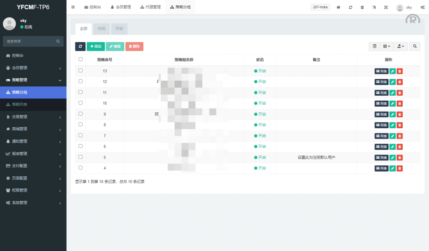Viewport: 429px width, 251px height.
Task: Click the 搜索菜单 sidebar search field
Action: point(30,41)
